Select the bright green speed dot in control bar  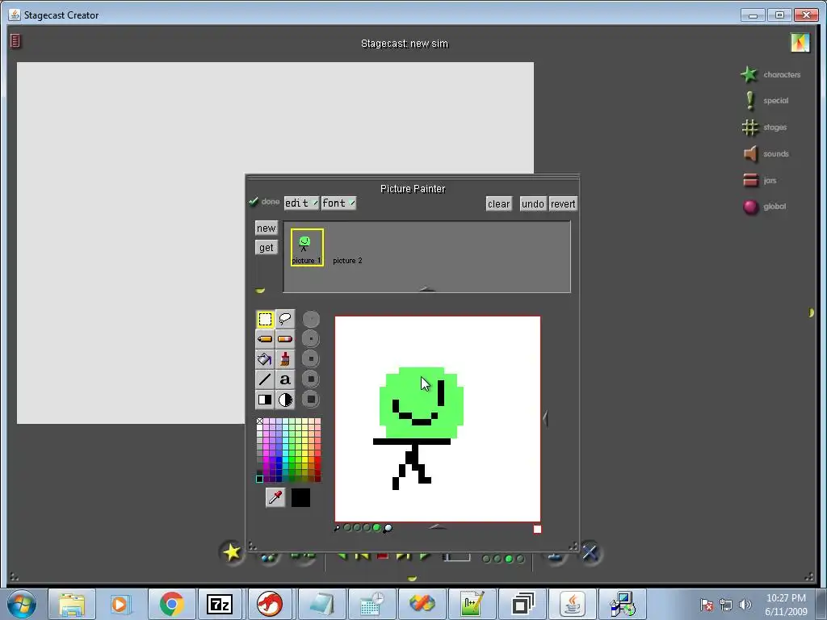[509, 559]
